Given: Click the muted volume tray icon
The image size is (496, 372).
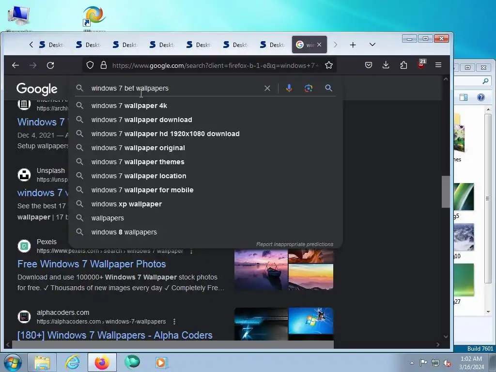Looking at the screenshot, I should click(x=447, y=363).
